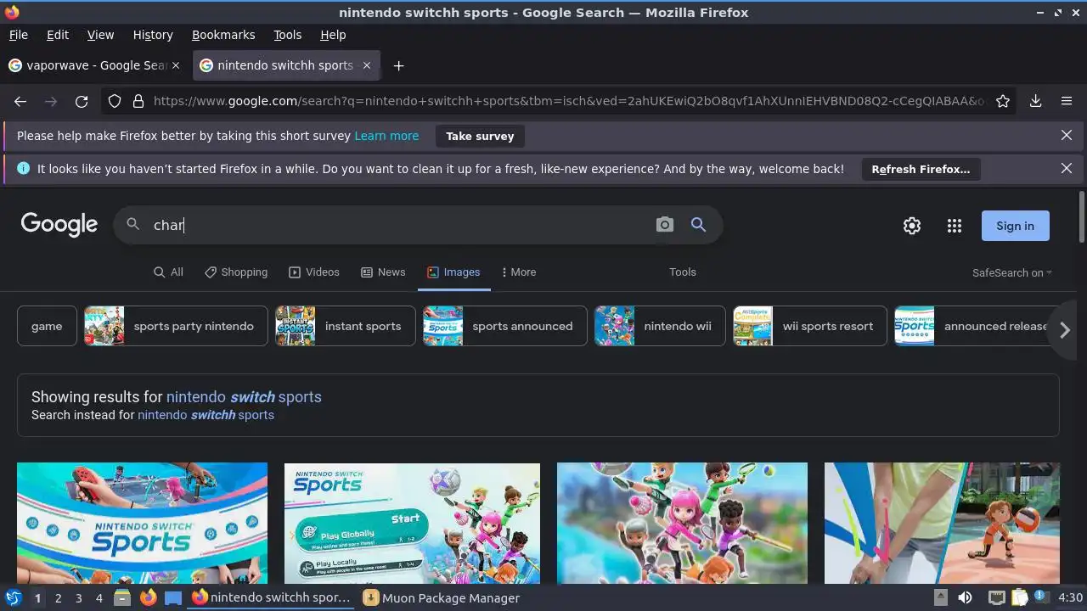
Task: Search by image using the camera icon
Action: tap(665, 225)
